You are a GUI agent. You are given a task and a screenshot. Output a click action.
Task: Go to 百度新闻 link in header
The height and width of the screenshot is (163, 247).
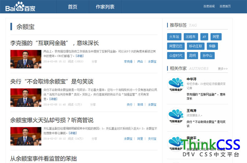[209, 6]
